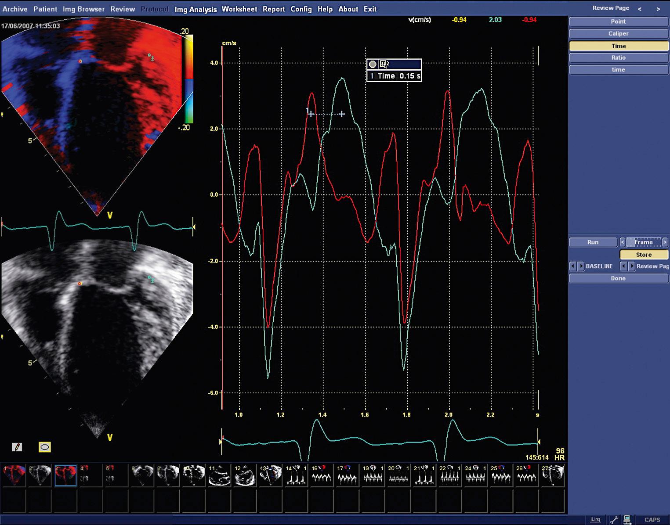Open Doppler thumbnail number 22
This screenshot has height=525, width=670.
click(x=450, y=476)
